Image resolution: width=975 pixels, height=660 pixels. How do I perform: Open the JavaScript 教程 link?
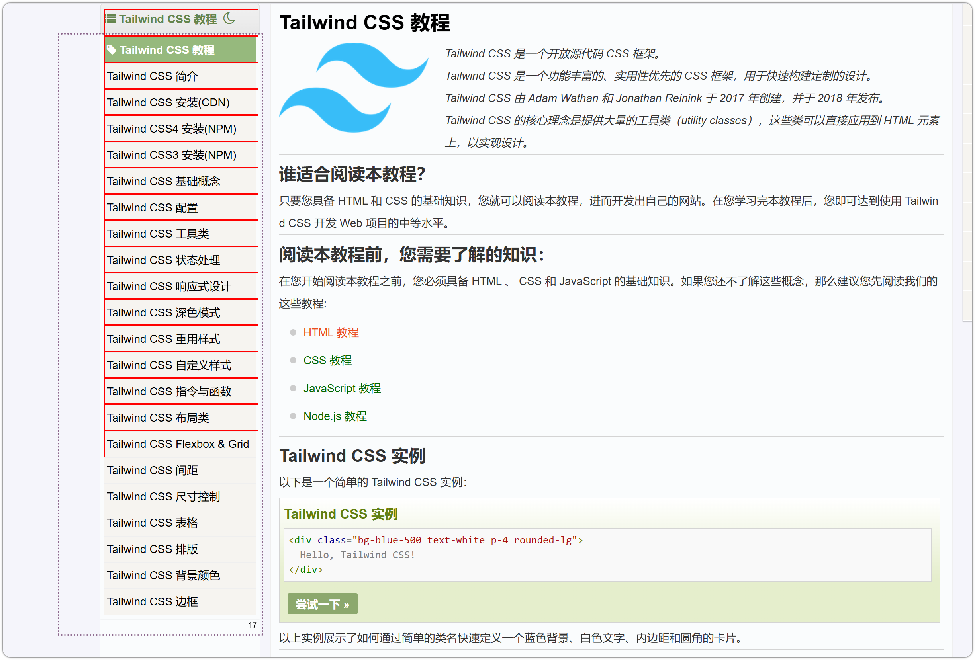[343, 389]
